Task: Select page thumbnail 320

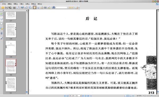Action: pyautogui.click(x=11, y=66)
